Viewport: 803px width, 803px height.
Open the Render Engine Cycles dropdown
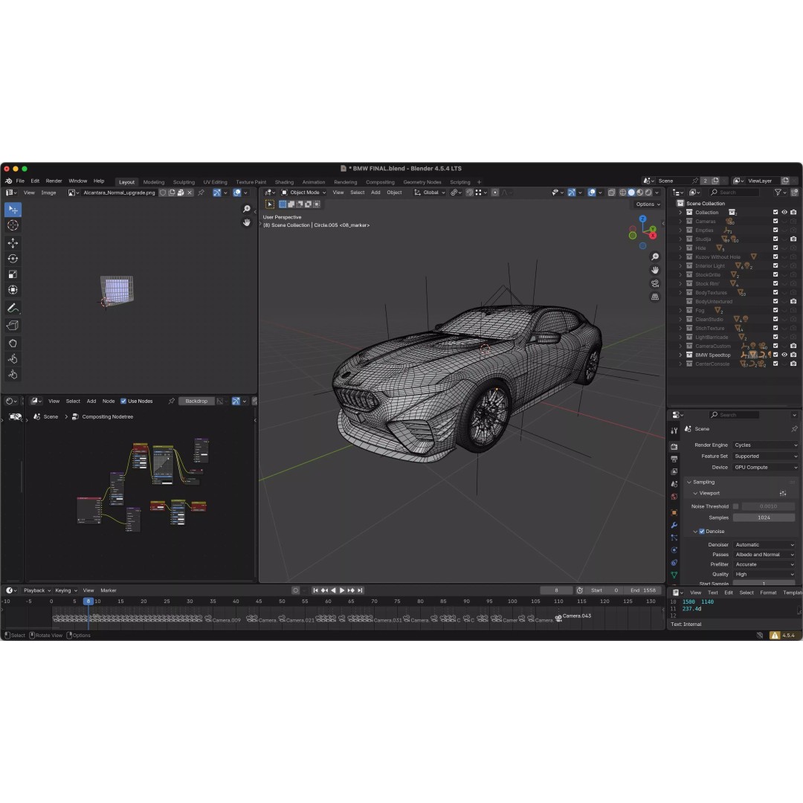[x=764, y=445]
